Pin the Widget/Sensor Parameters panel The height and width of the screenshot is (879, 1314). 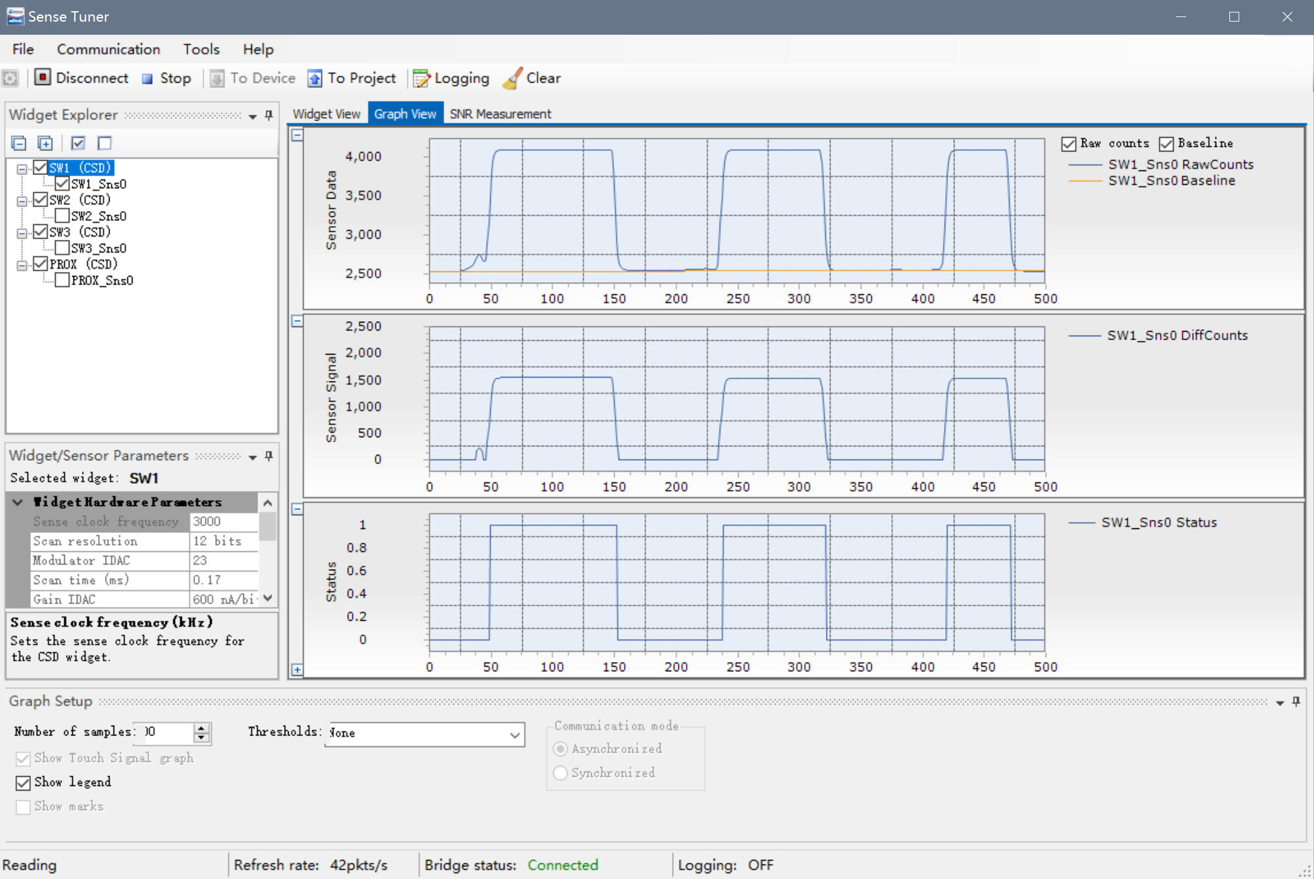coord(269,456)
